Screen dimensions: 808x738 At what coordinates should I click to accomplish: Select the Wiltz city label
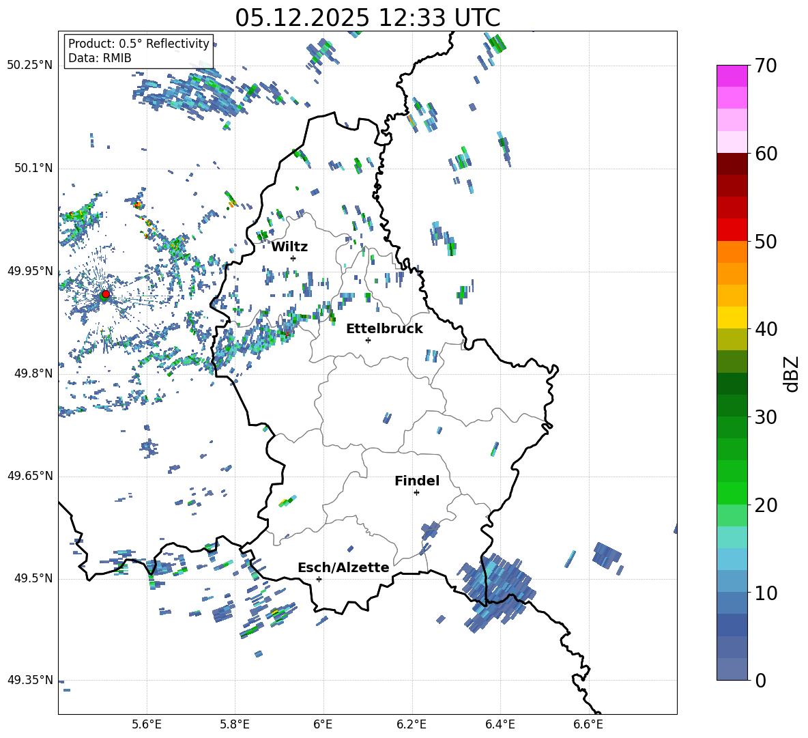[x=289, y=247]
